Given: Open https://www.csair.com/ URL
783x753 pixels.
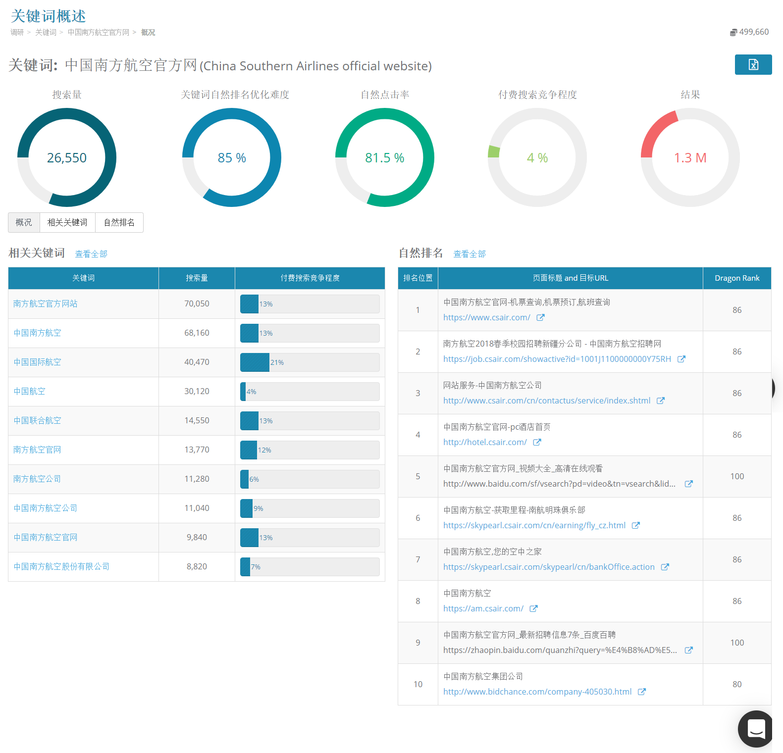Looking at the screenshot, I should [487, 317].
